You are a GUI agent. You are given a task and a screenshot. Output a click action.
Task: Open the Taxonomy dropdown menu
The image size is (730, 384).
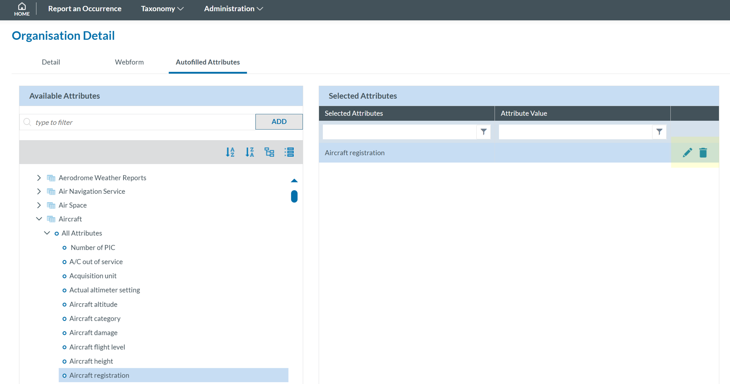[x=162, y=9]
